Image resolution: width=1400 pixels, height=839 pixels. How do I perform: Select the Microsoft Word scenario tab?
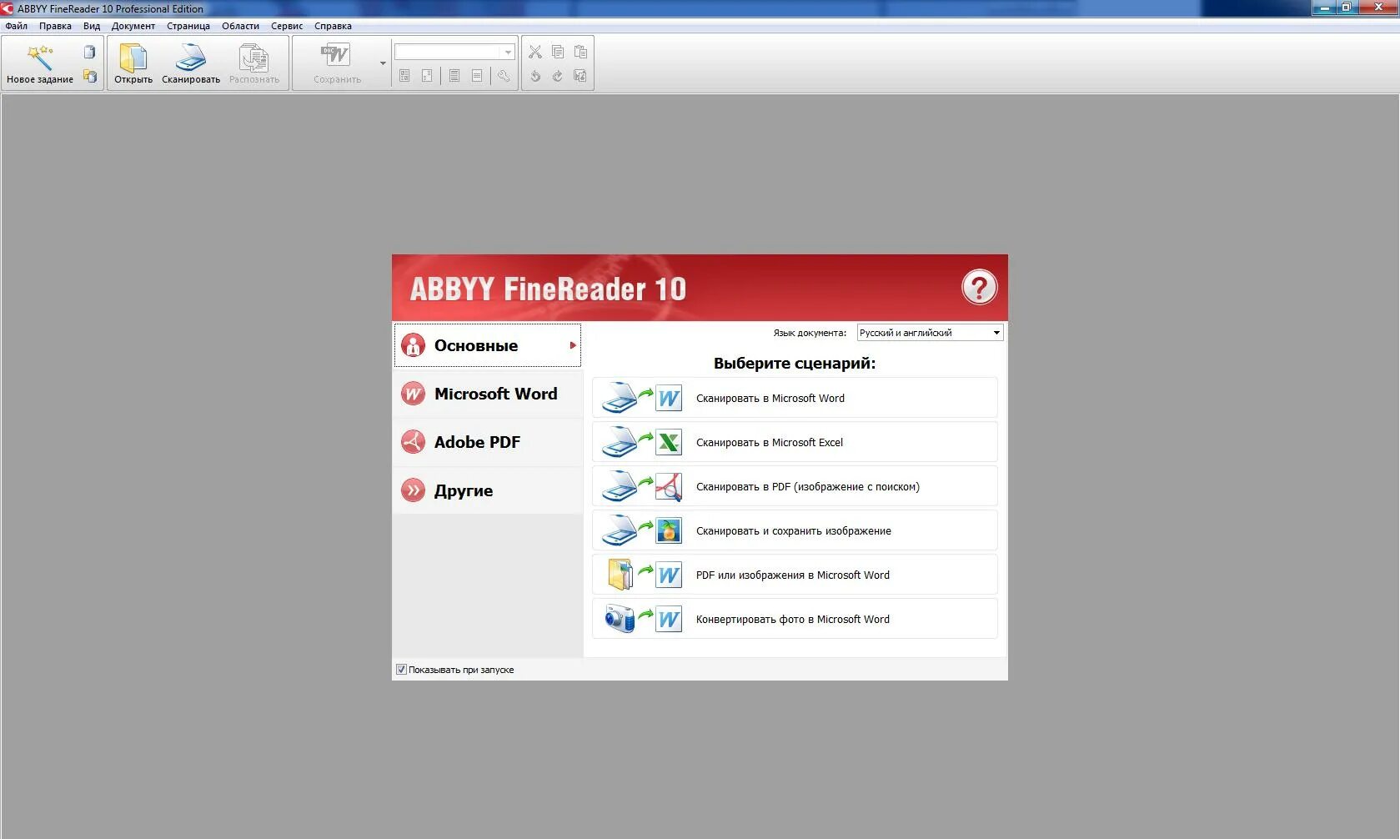point(488,394)
